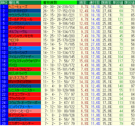Click the 着別度数 column header
The width and height of the screenshot is (135, 126).
(x=59, y=3)
